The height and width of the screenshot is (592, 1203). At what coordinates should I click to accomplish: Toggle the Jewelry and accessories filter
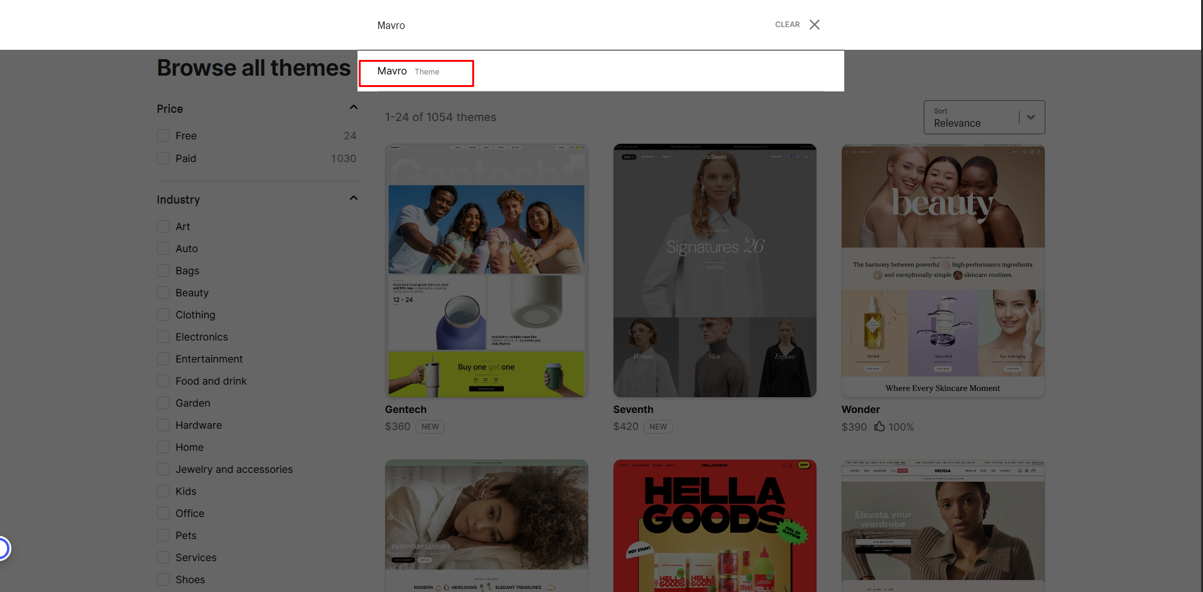point(163,468)
